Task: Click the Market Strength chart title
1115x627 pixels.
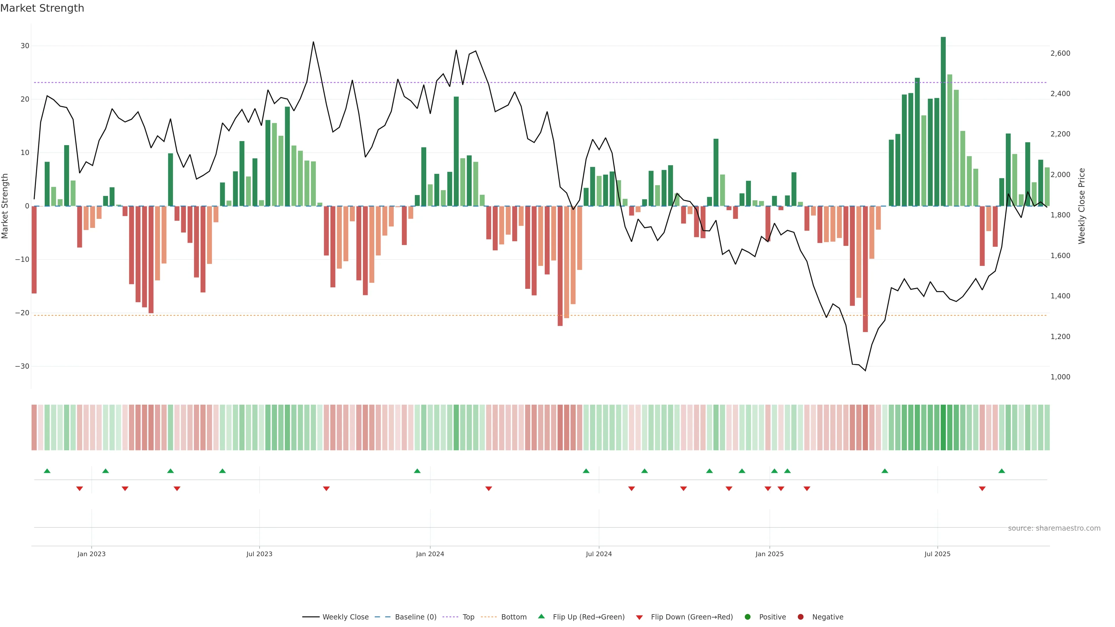Action: [42, 8]
